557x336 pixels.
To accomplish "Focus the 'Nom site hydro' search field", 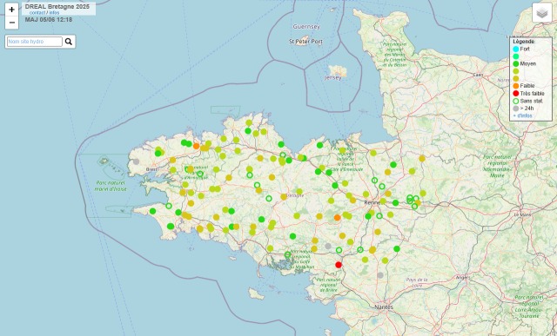I will (35, 42).
